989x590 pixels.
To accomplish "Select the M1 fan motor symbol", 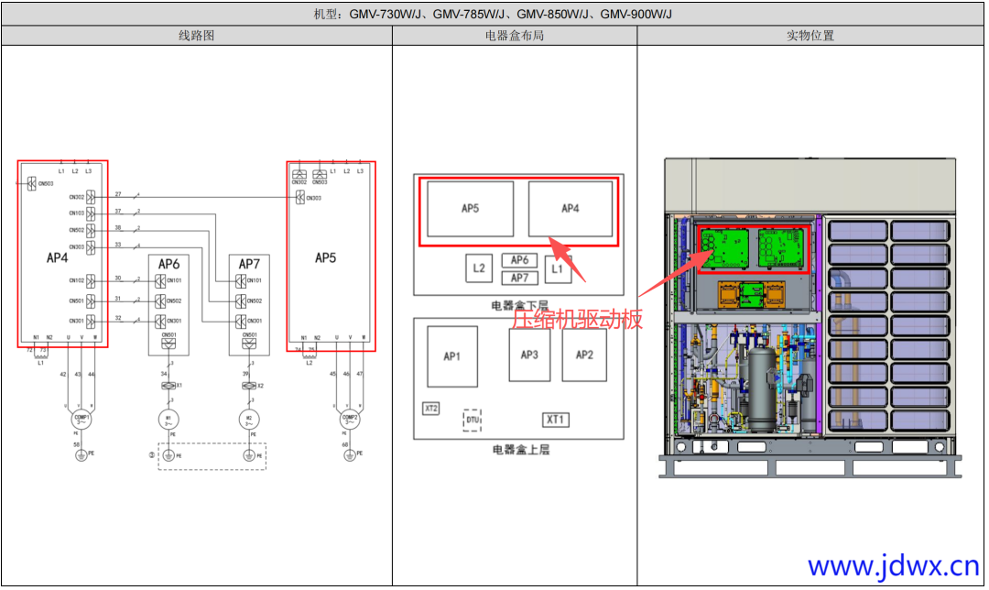I will coord(168,419).
